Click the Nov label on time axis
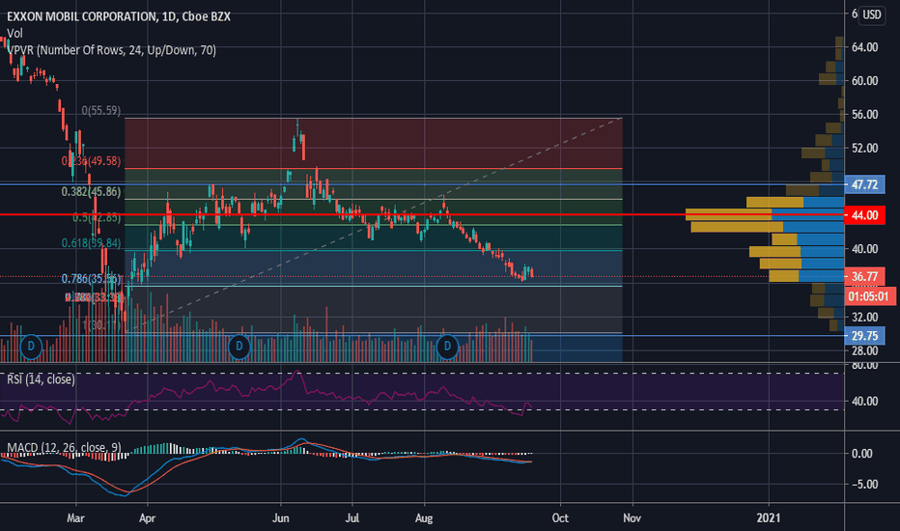Image resolution: width=900 pixels, height=531 pixels. click(x=632, y=517)
